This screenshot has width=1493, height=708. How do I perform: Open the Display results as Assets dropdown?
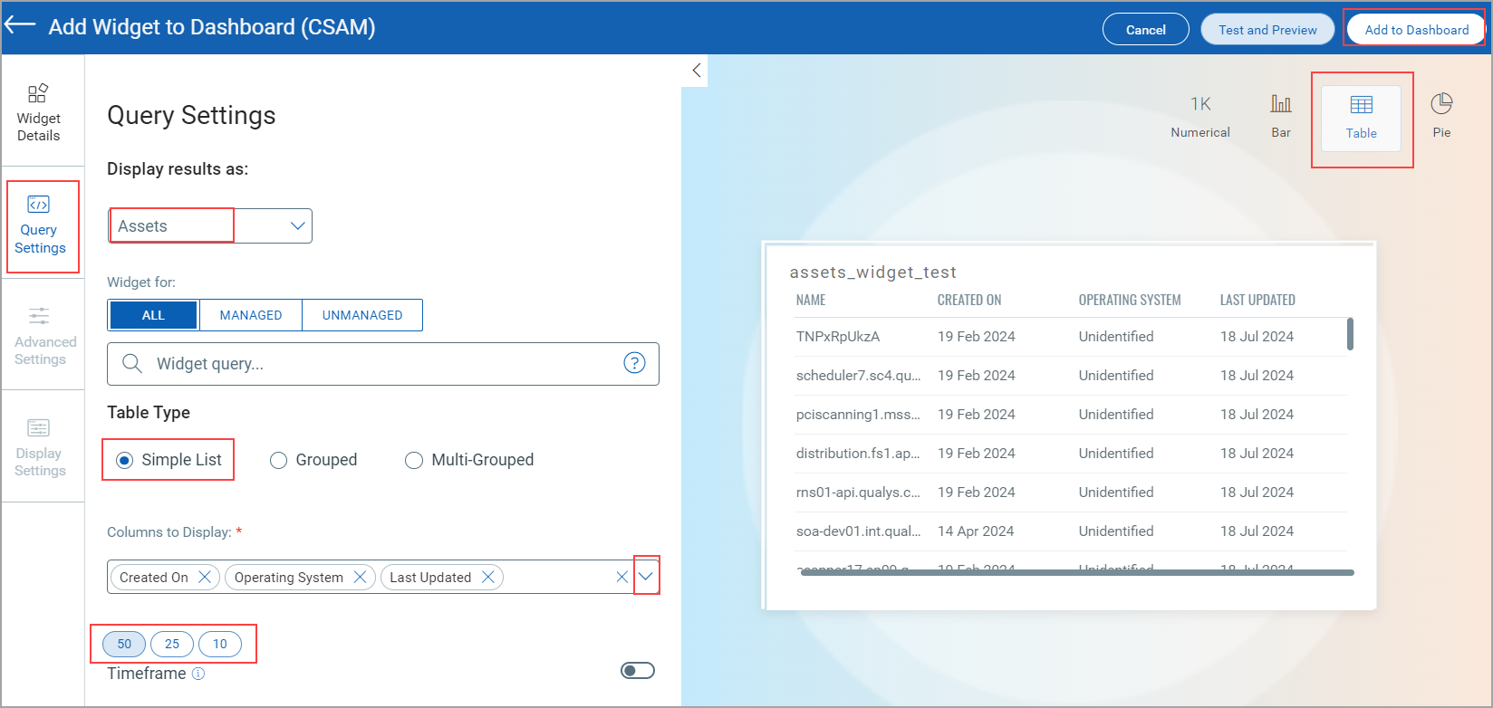coord(210,226)
